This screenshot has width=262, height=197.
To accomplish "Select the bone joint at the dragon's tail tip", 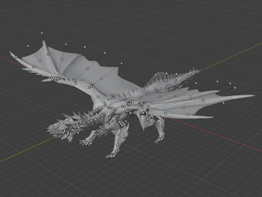I will click(198, 72).
